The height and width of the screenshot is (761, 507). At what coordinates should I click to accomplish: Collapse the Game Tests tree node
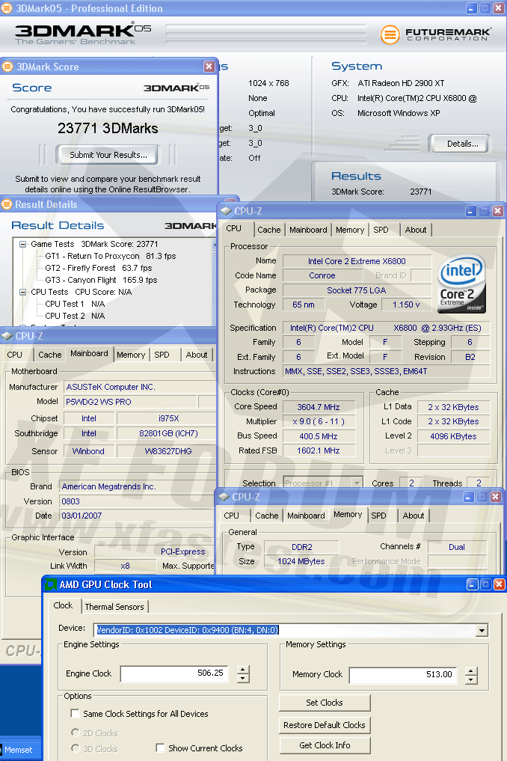(x=22, y=244)
